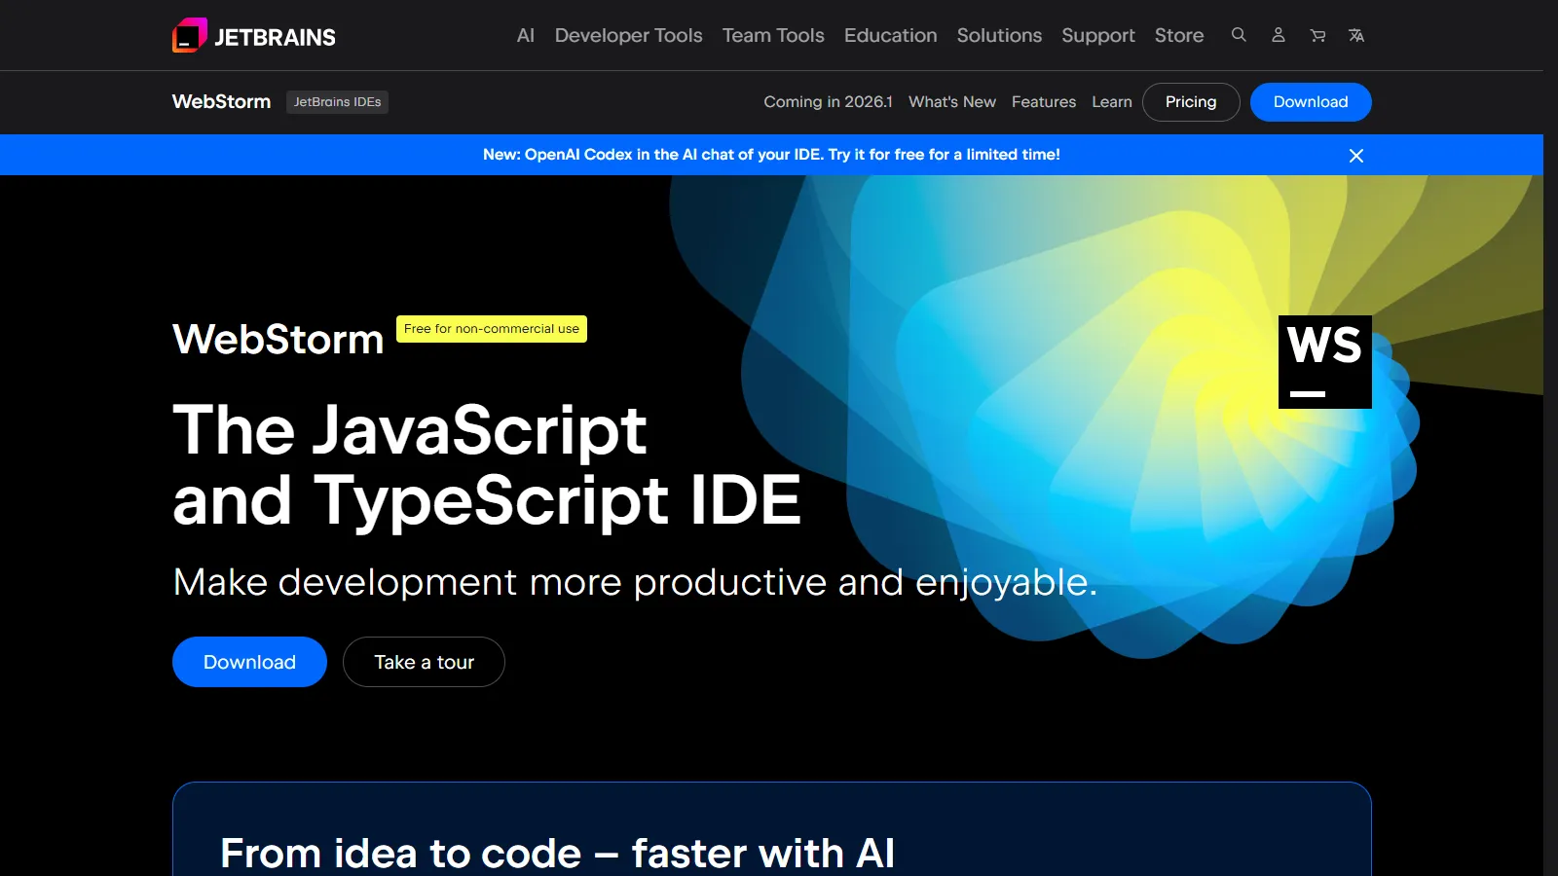Click the Free for non-commercial use badge

491,329
